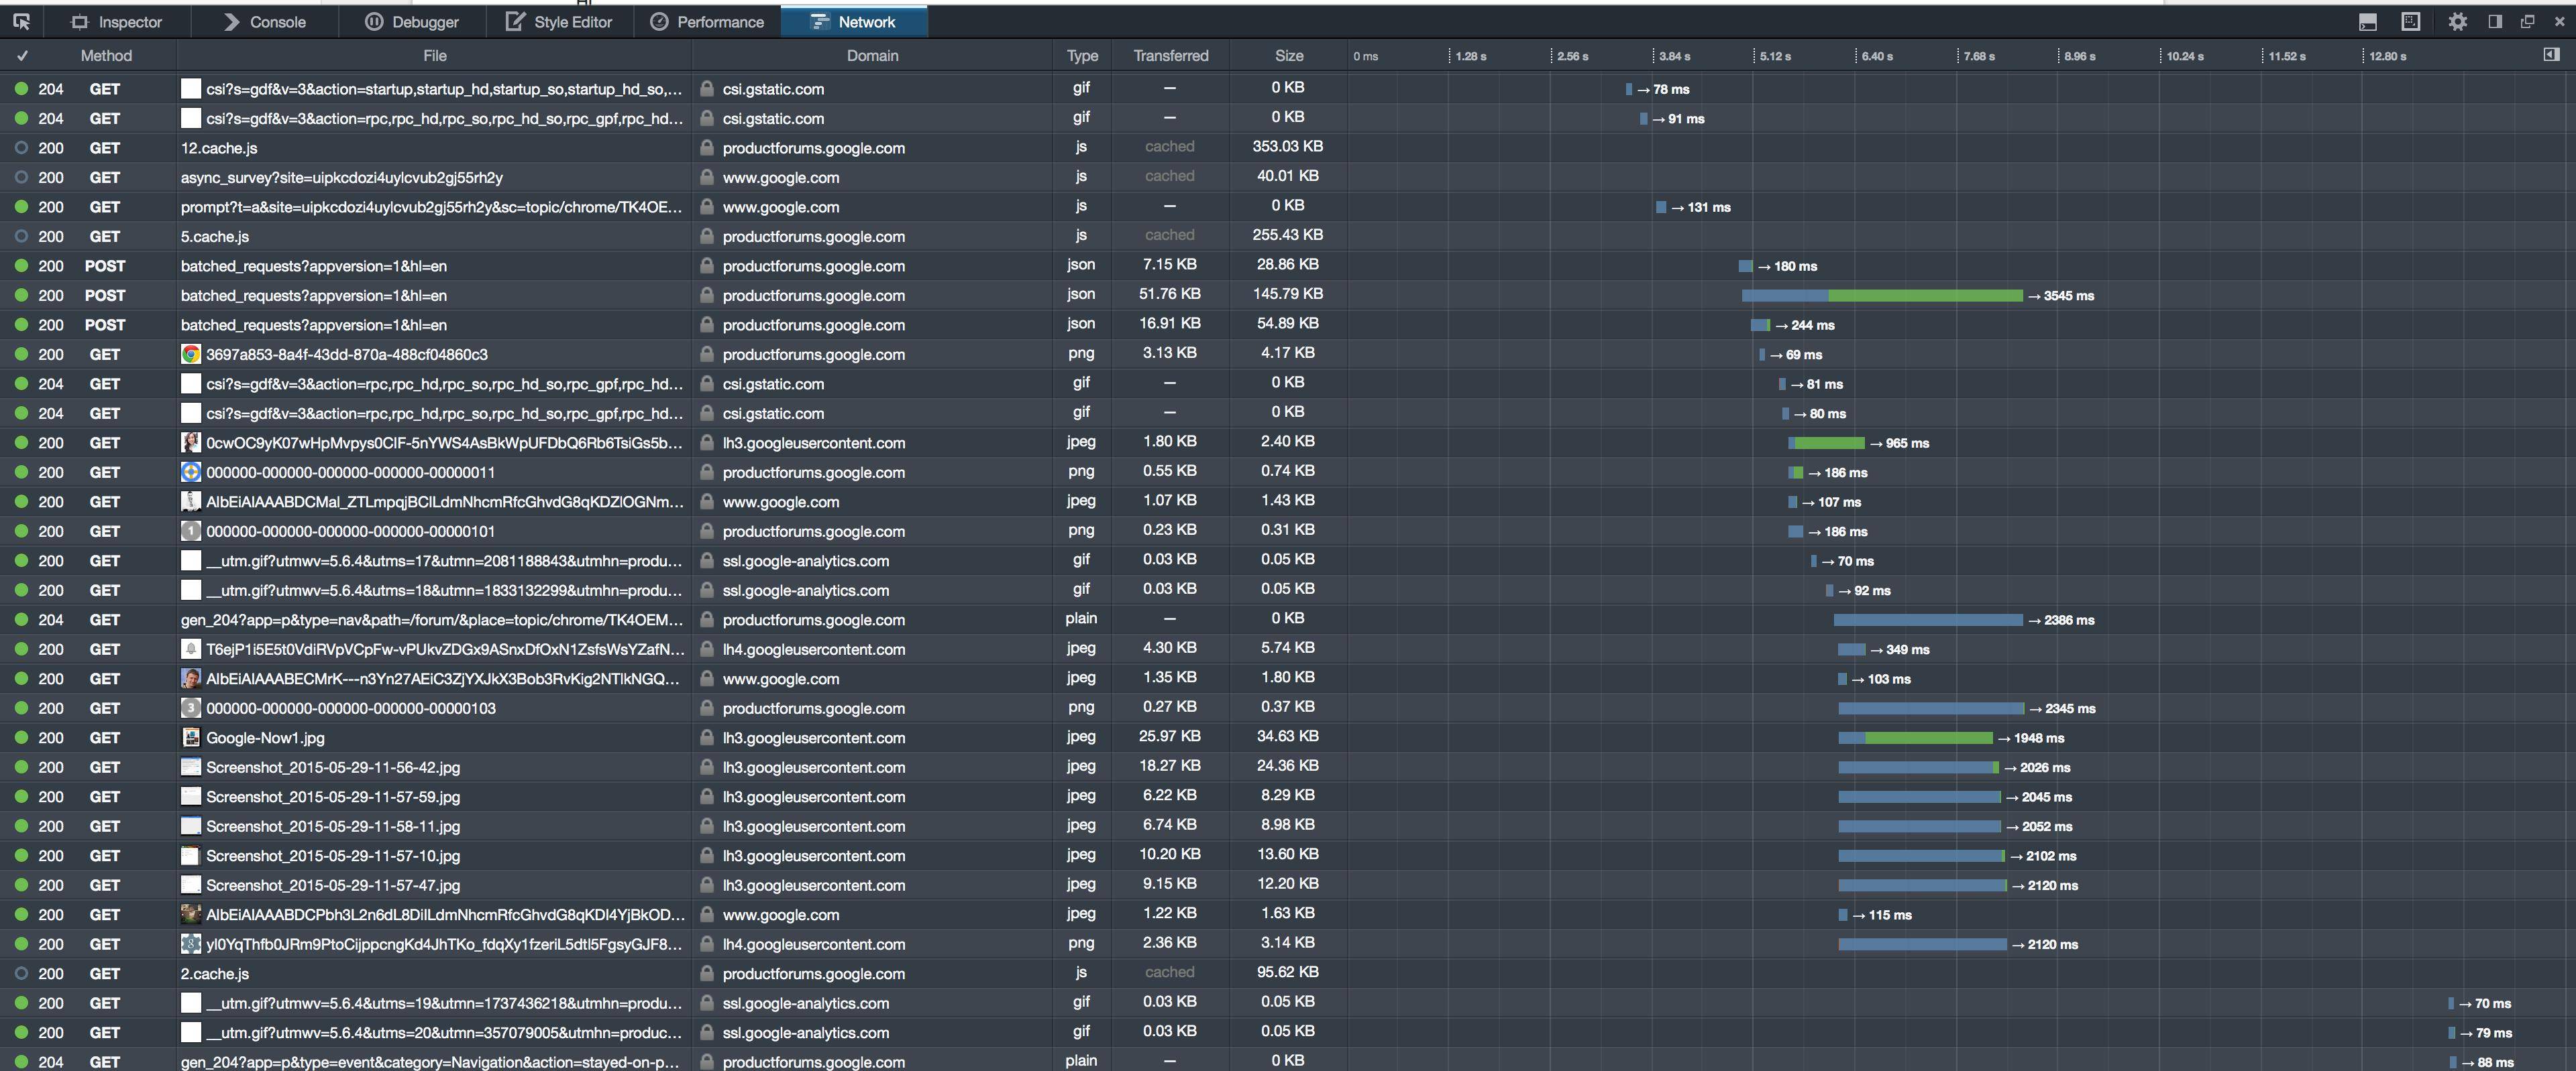2576x1071 pixels.
Task: Activate the element picker icon
Action: 22,21
